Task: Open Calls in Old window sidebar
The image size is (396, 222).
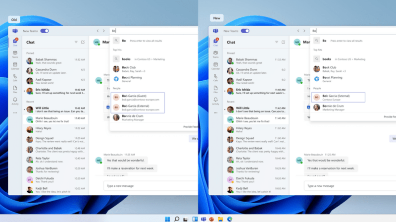Action: coord(15,77)
